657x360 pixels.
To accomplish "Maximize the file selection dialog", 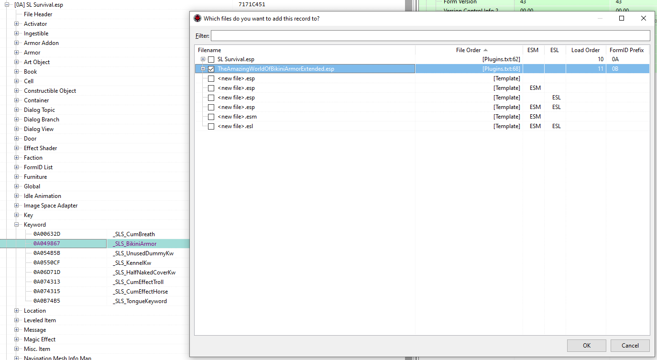I will [x=622, y=19].
